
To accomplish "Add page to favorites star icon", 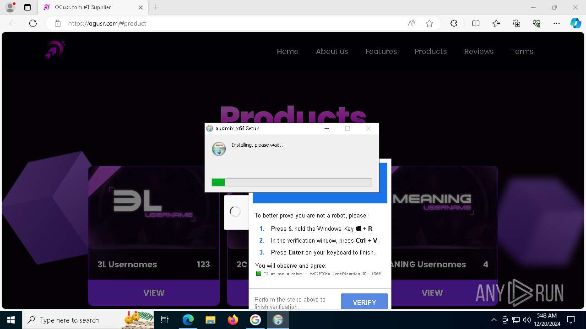I will [x=429, y=23].
